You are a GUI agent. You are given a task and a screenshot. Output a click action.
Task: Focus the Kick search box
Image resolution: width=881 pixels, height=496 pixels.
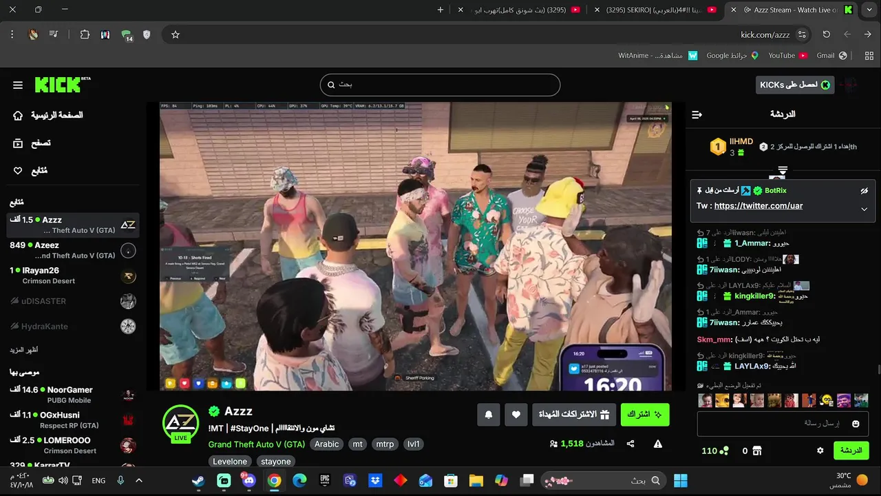tap(440, 85)
